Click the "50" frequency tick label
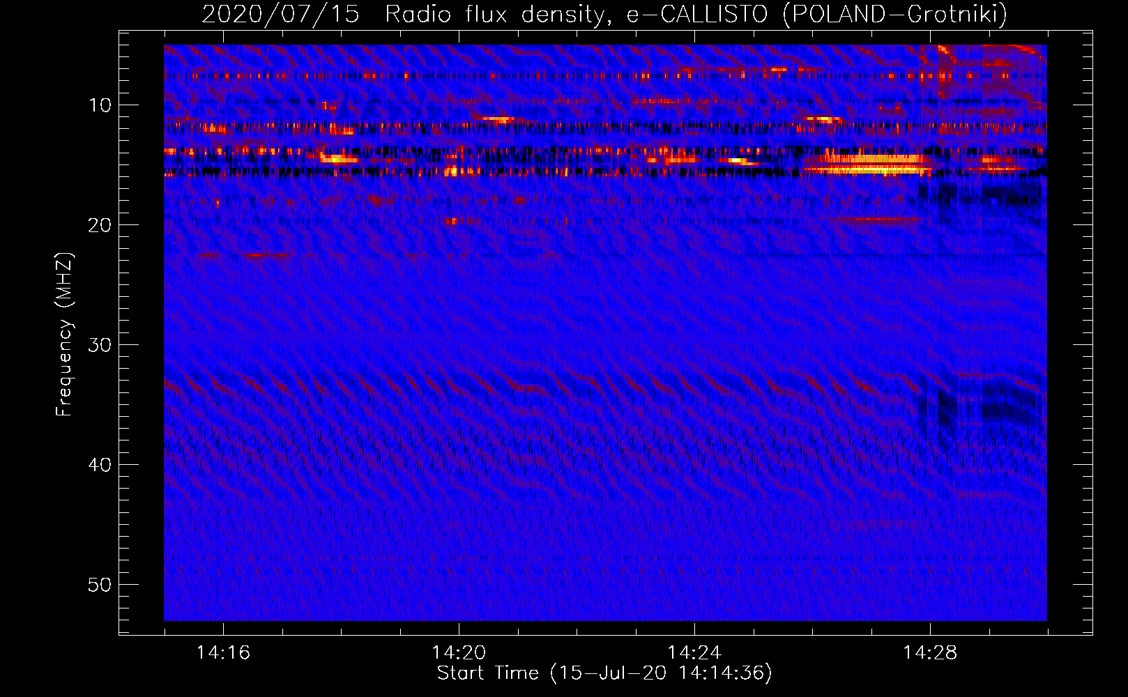The image size is (1128, 697). 100,585
